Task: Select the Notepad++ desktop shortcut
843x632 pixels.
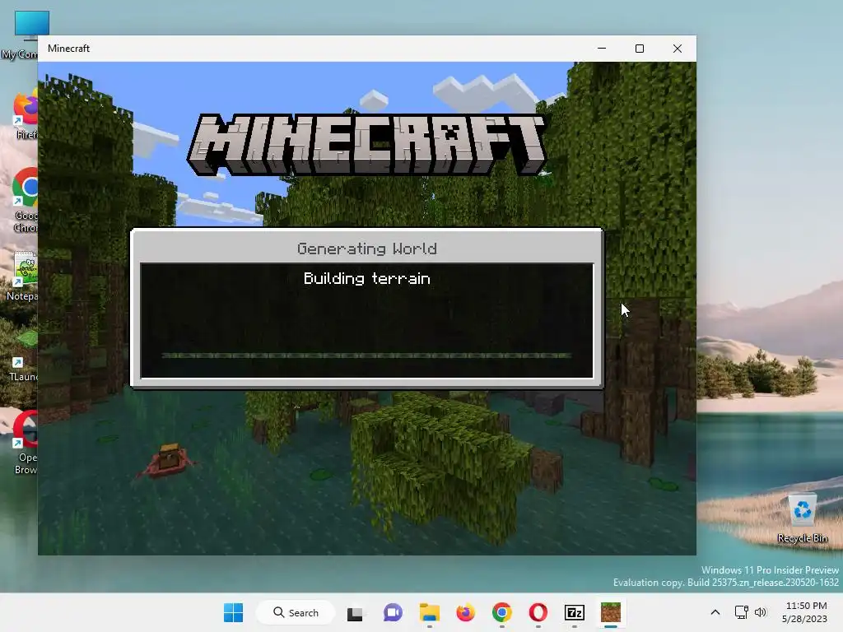Action: coord(22,276)
